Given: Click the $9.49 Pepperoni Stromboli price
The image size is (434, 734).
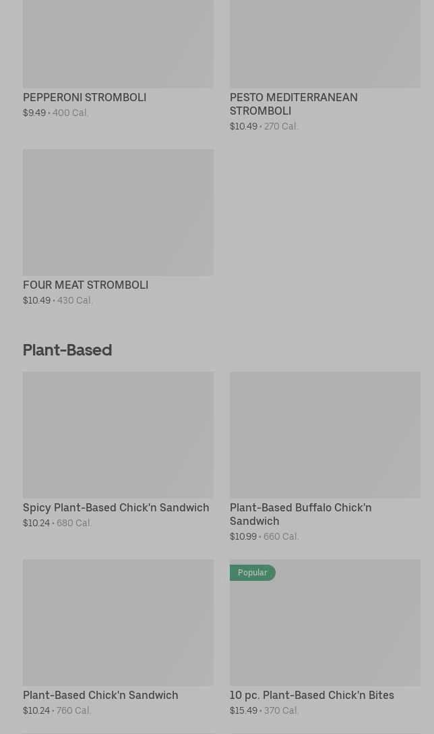Looking at the screenshot, I should point(34,113).
